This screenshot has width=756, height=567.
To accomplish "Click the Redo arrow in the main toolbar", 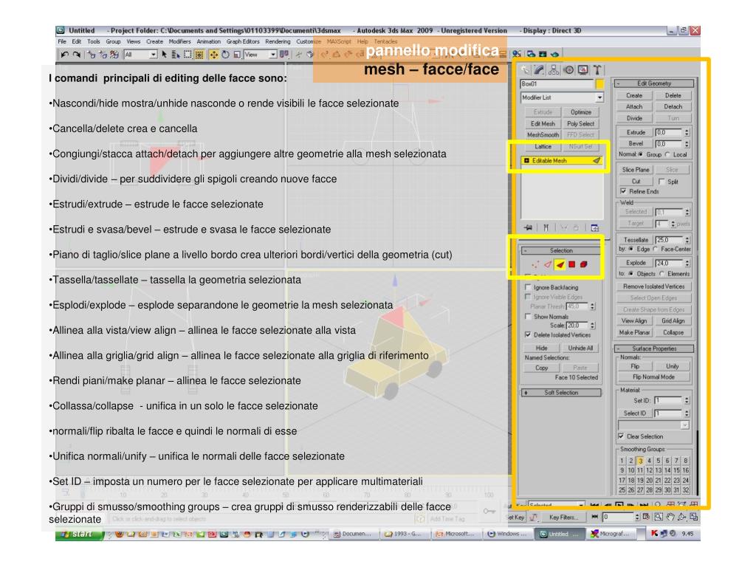I will tap(77, 55).
